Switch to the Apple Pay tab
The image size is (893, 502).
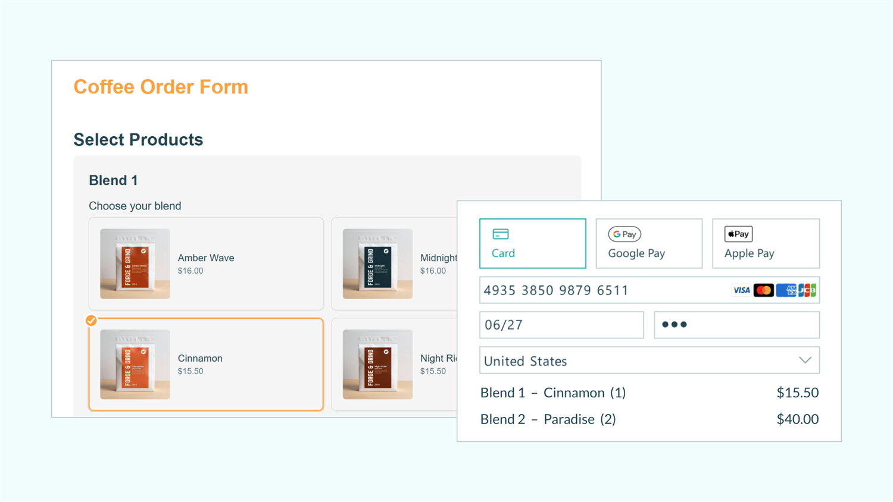[766, 243]
